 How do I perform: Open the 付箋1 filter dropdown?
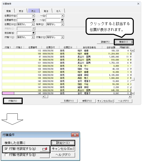point(33,37)
